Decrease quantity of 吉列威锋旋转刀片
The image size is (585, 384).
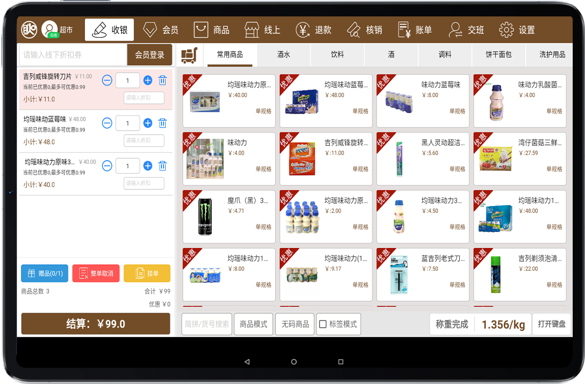(107, 80)
